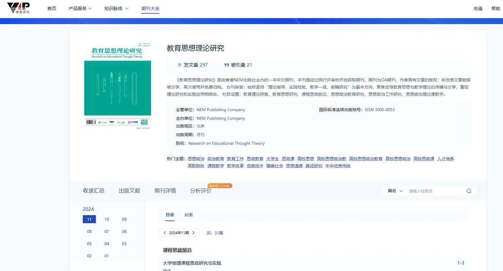The width and height of the screenshot is (503, 271).
Task: Click the 充值 link at top right
Action: click(x=478, y=8)
